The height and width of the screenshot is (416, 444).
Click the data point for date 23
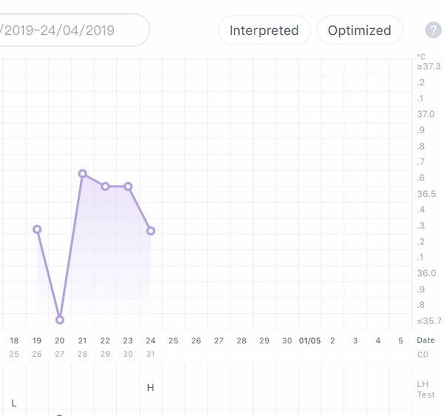click(x=128, y=187)
